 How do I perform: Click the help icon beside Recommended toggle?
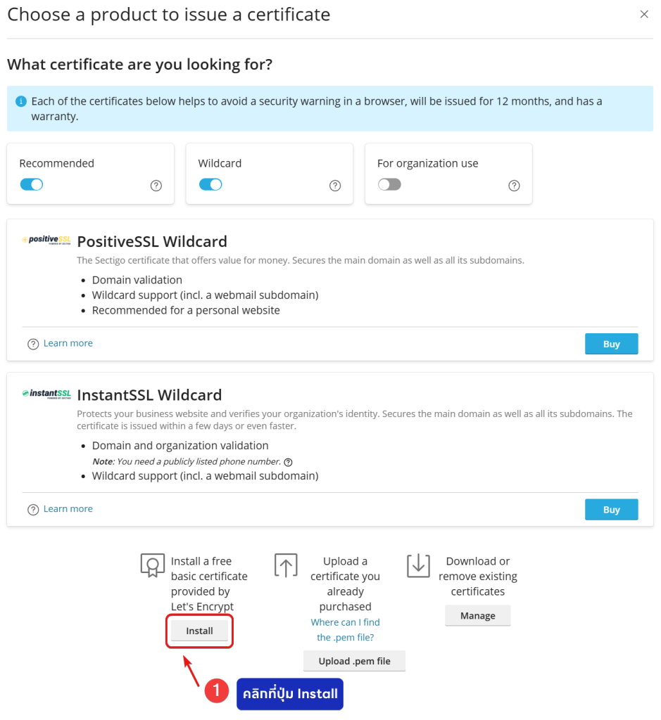point(156,186)
